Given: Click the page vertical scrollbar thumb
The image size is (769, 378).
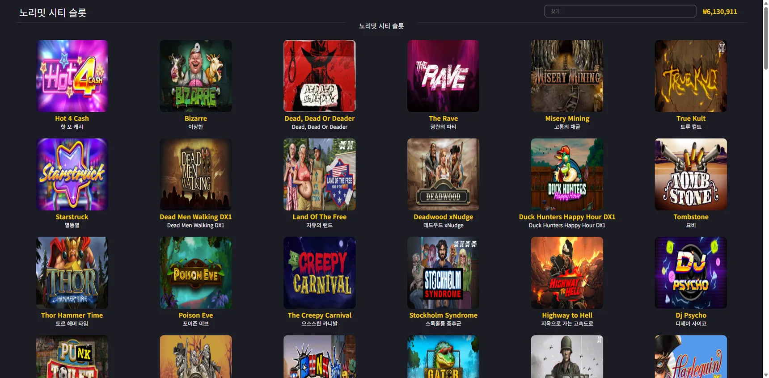Looking at the screenshot, I should [x=766, y=38].
